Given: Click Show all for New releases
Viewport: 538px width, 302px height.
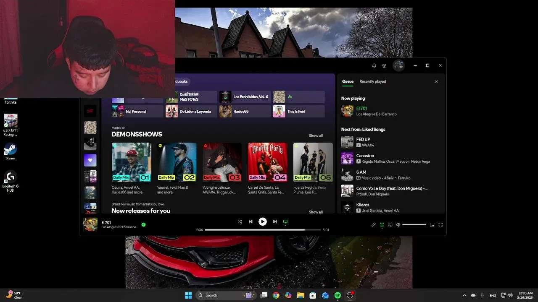Looking at the screenshot, I should pos(316,212).
